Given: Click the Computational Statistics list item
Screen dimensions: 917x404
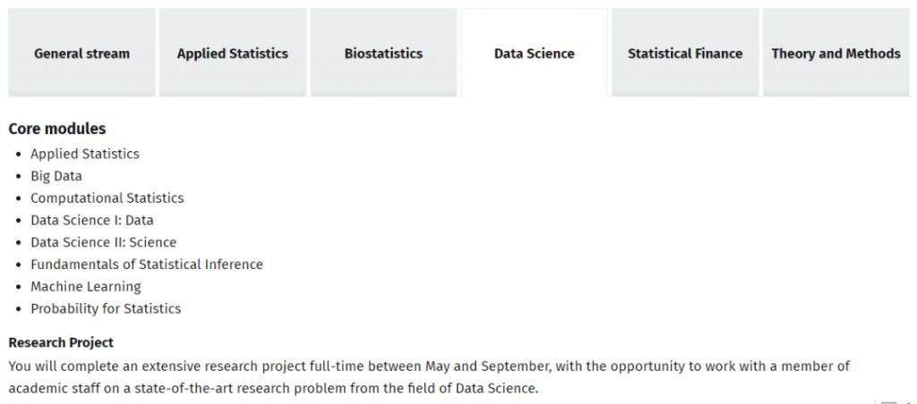Looking at the screenshot, I should (x=107, y=198).
